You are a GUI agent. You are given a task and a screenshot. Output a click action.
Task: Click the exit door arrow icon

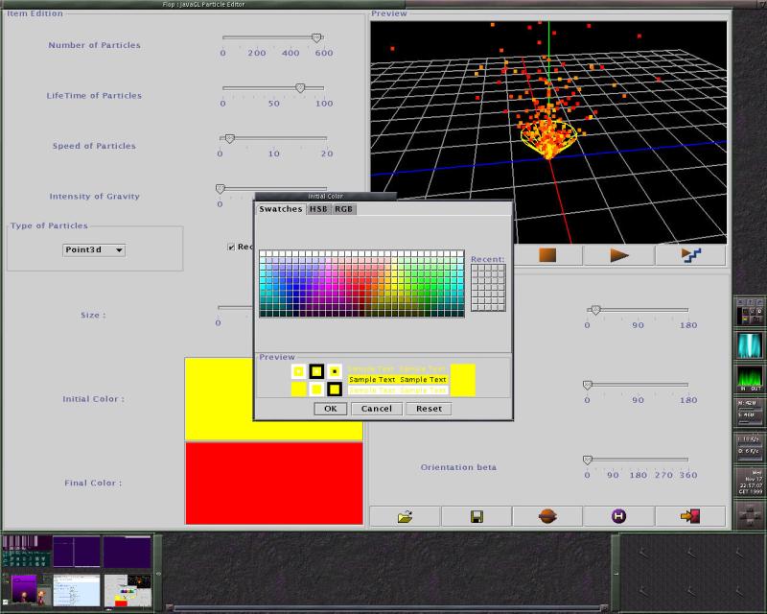click(690, 516)
